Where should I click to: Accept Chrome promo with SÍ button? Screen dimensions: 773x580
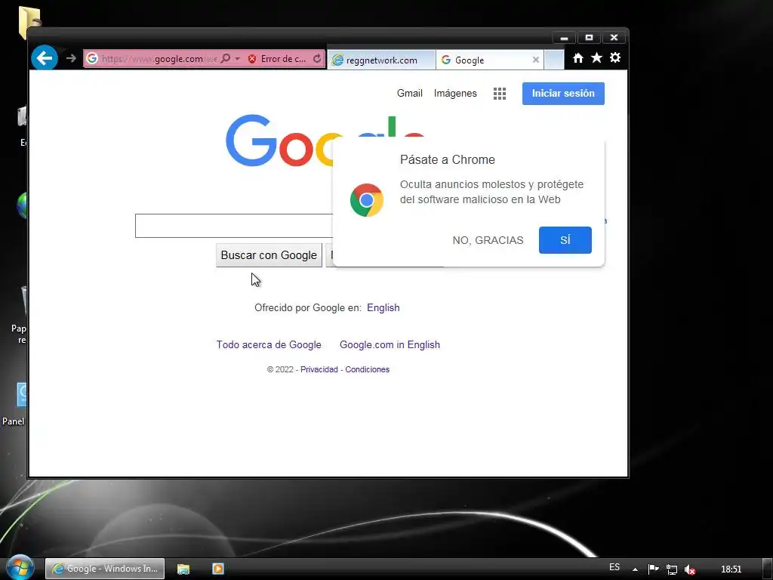point(565,240)
